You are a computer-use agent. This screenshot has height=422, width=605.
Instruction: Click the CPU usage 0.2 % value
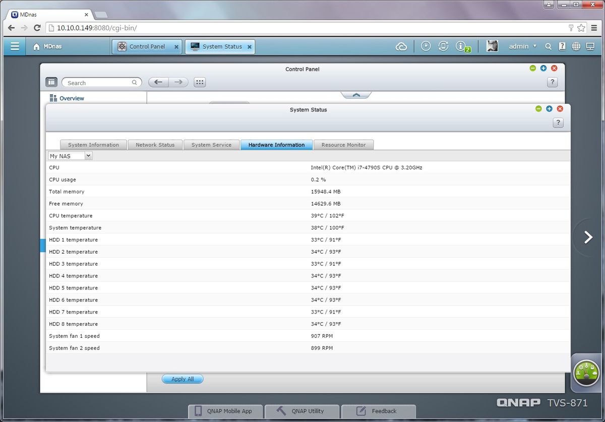318,179
